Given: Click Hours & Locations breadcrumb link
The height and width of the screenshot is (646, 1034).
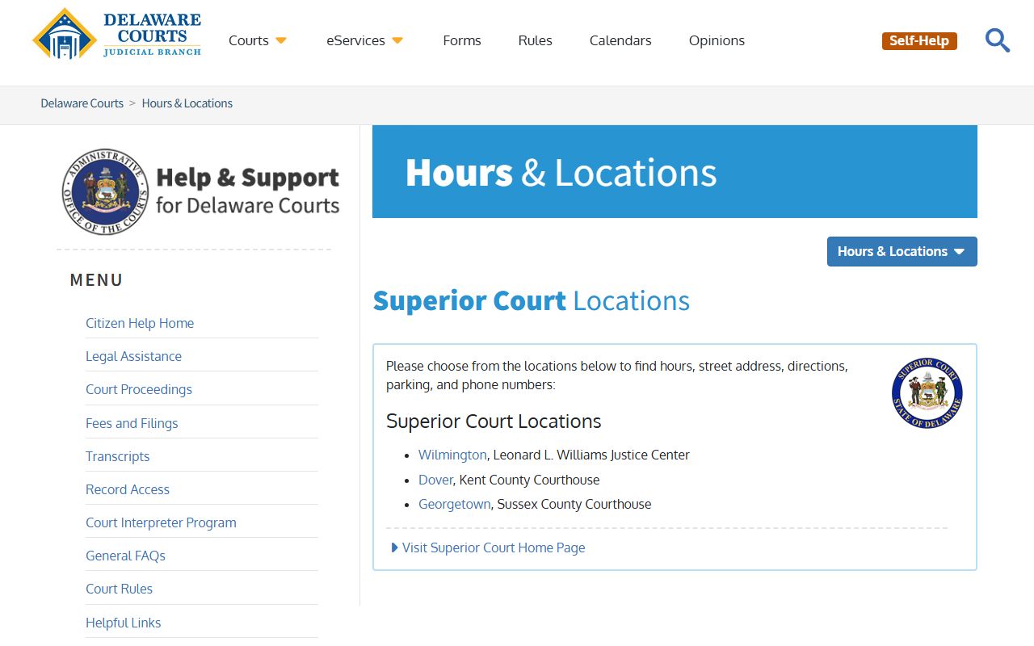Looking at the screenshot, I should pyautogui.click(x=187, y=103).
